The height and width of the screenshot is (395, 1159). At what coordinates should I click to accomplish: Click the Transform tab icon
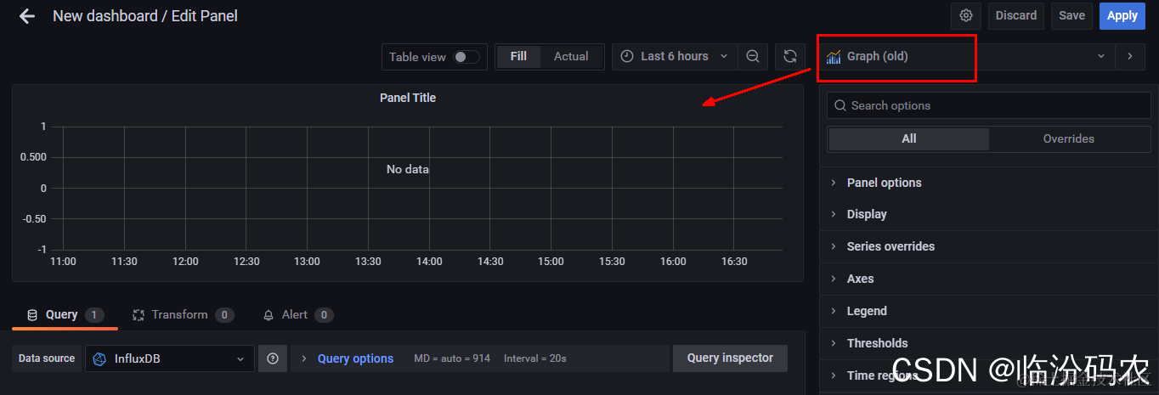point(139,315)
